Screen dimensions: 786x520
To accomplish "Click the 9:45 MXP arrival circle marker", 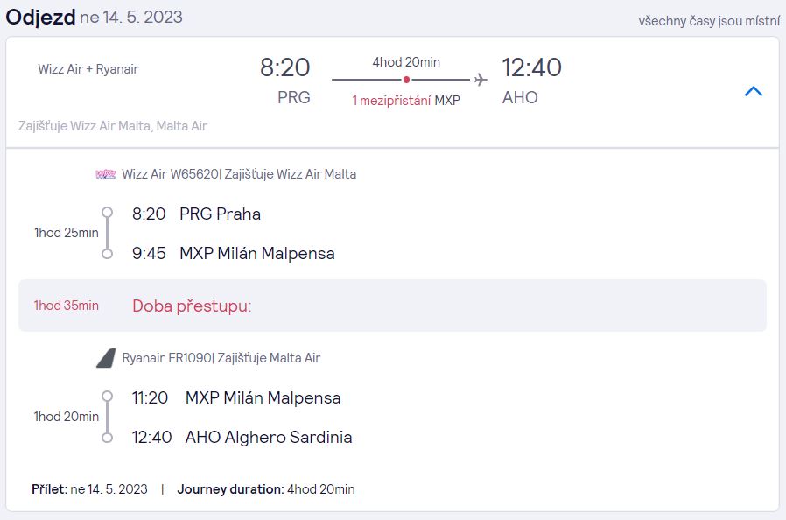I will (x=107, y=254).
